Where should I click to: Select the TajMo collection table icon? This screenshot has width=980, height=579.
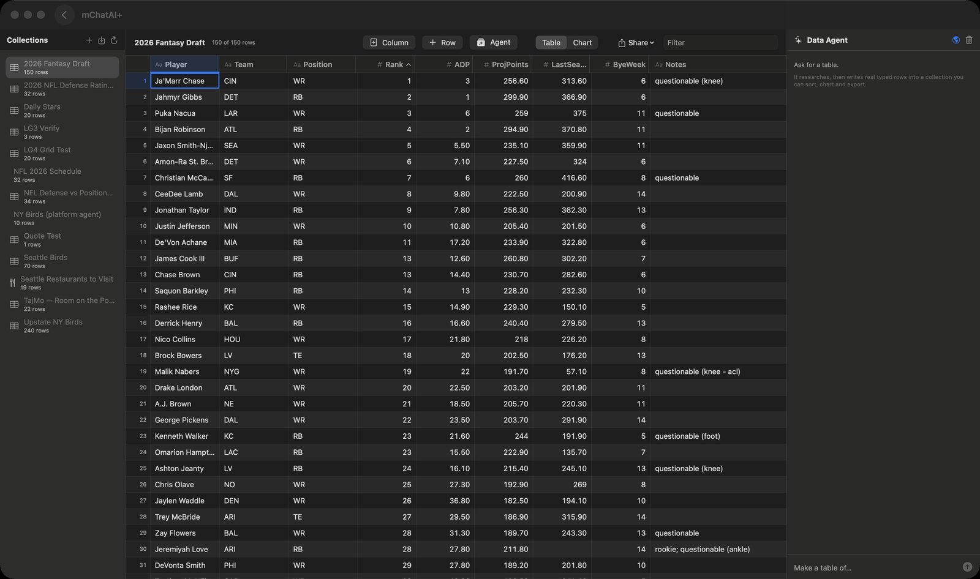(14, 304)
